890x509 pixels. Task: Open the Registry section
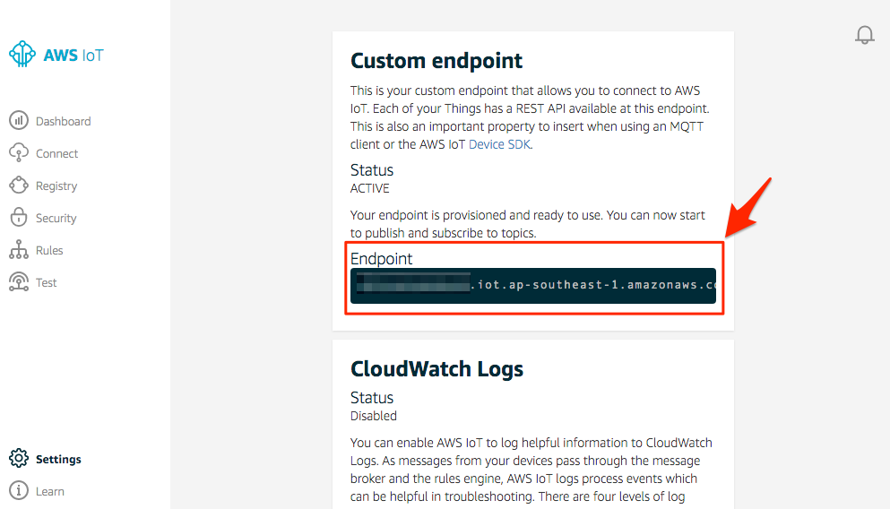click(x=56, y=186)
